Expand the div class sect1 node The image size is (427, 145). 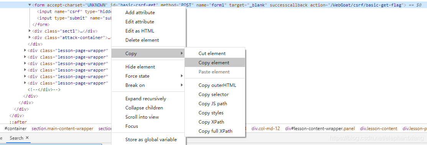[x=30, y=31]
